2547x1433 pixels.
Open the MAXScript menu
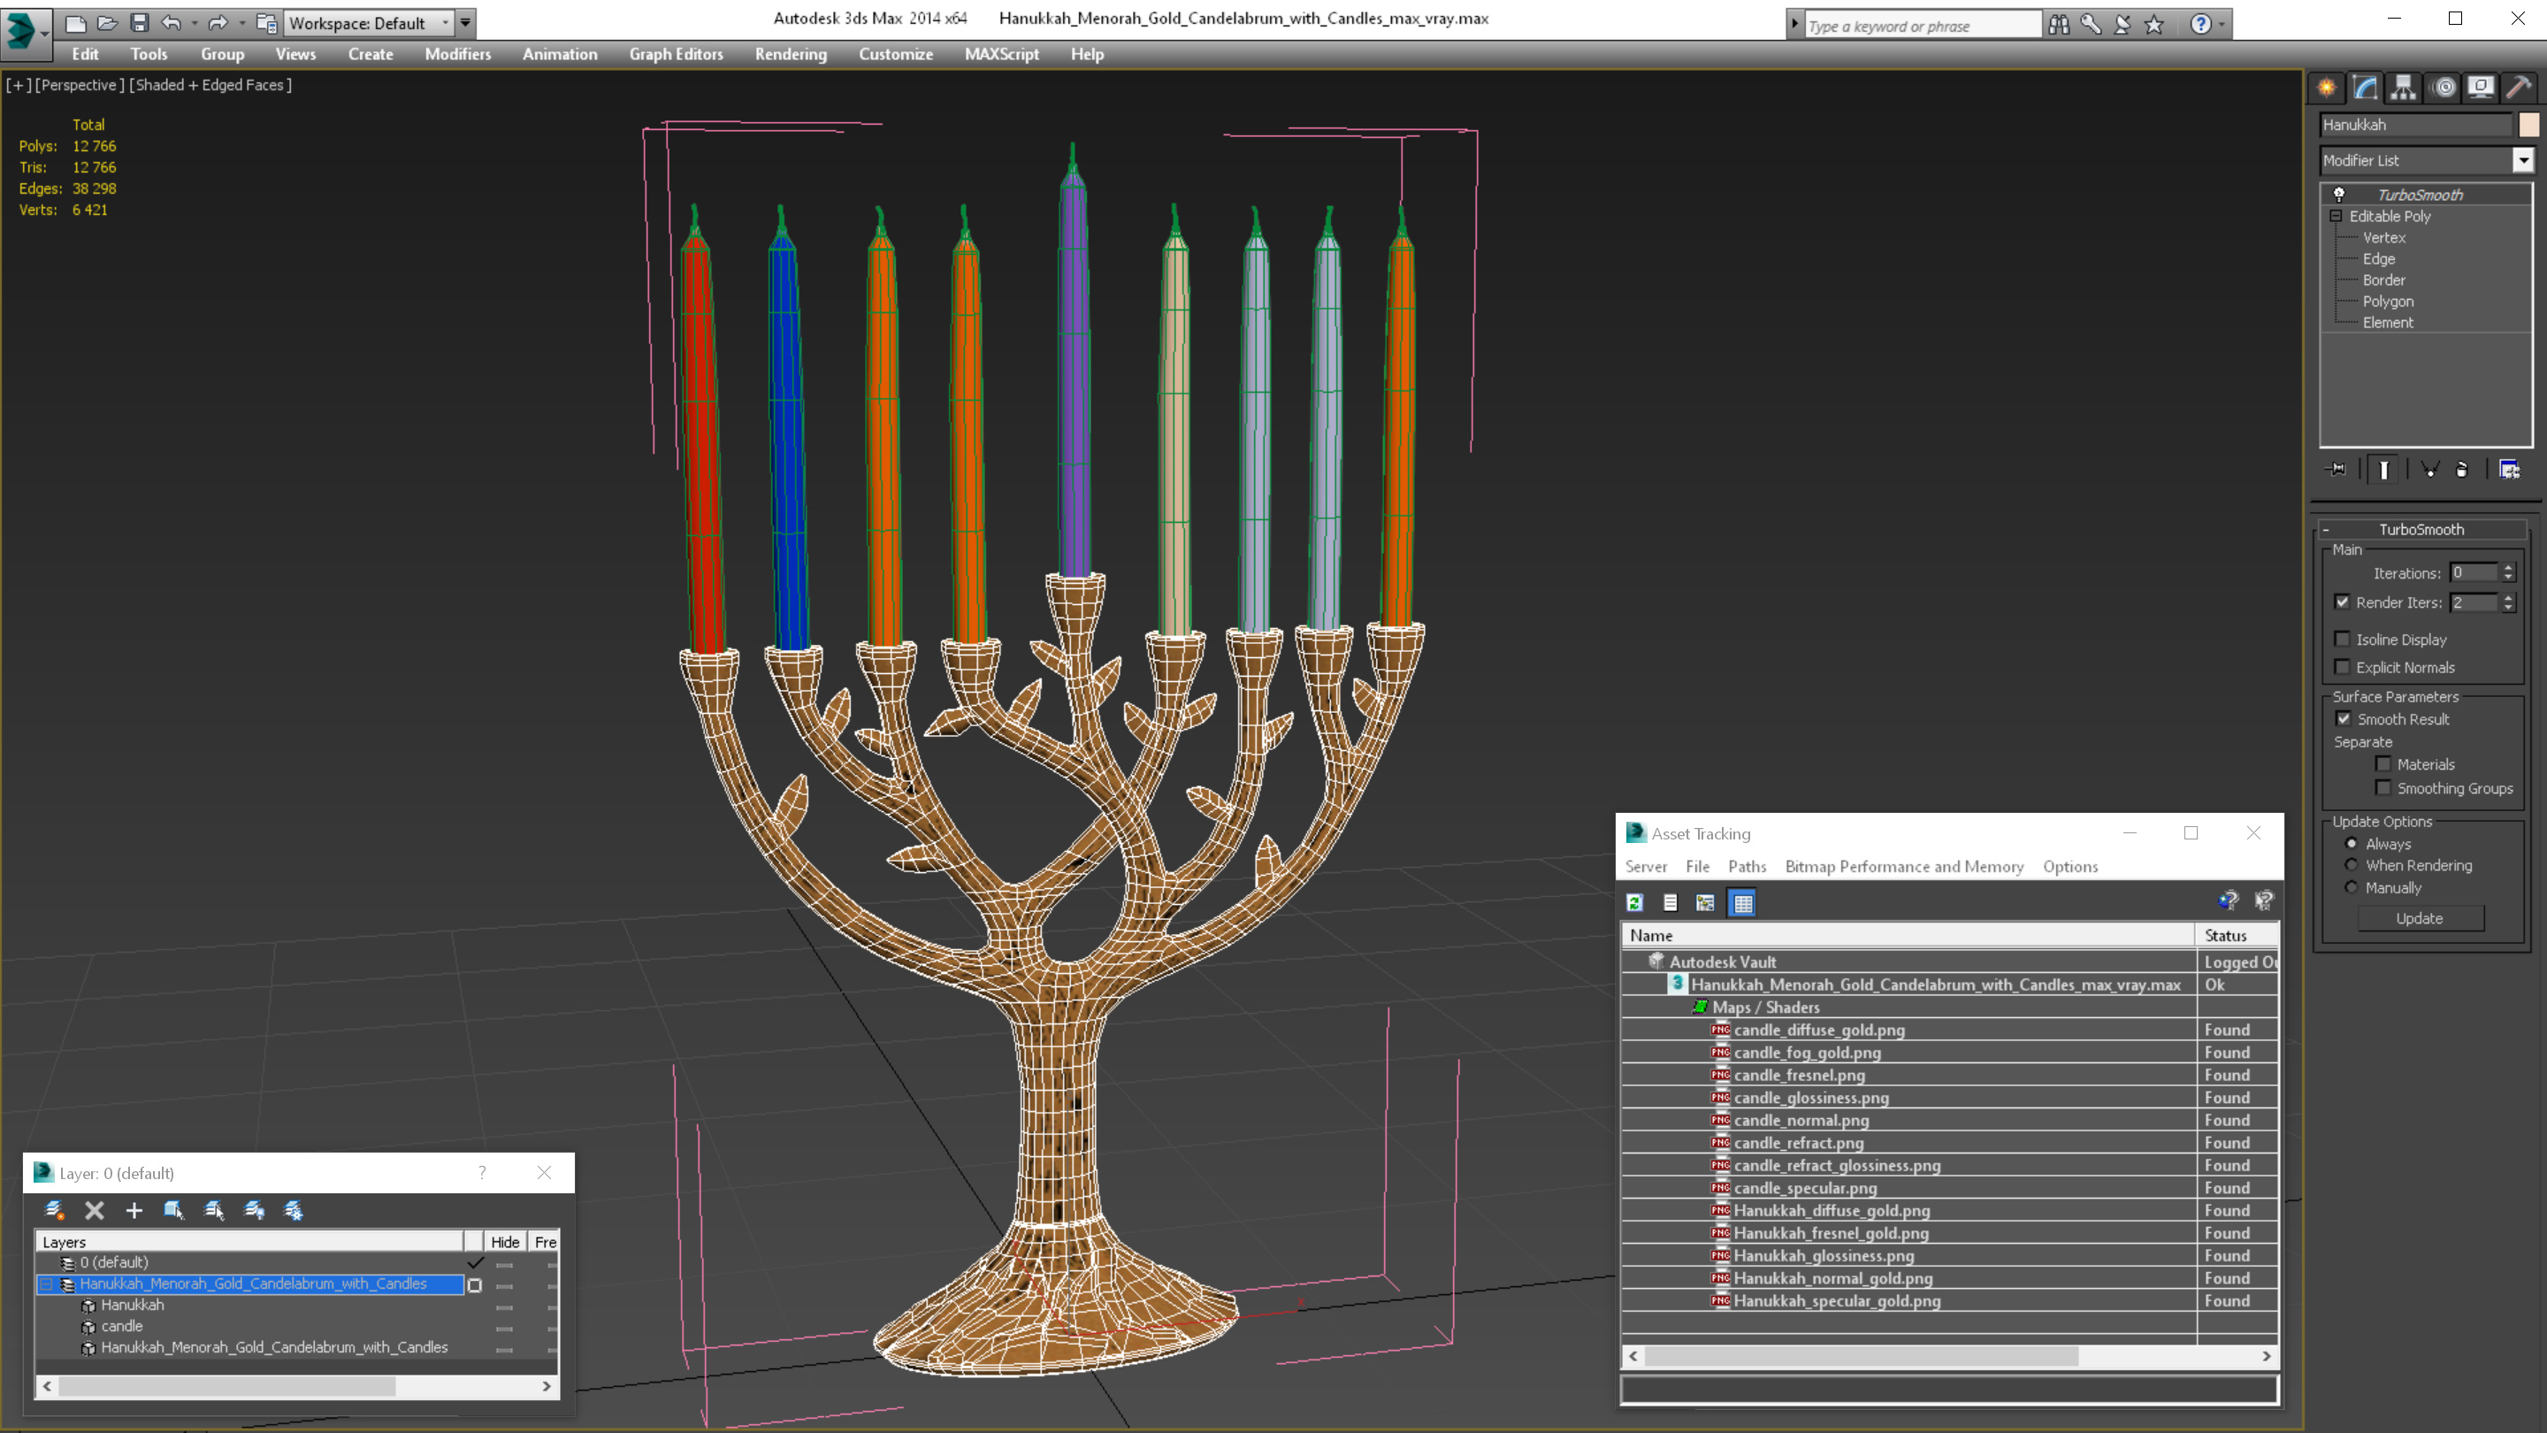pyautogui.click(x=1002, y=54)
